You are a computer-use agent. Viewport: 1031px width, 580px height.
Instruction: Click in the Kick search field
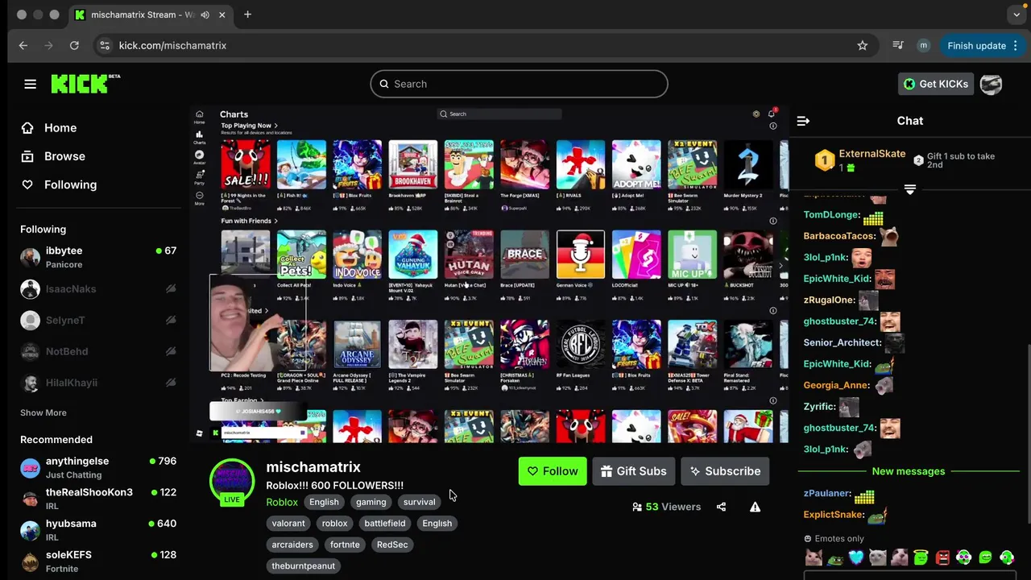pos(519,84)
